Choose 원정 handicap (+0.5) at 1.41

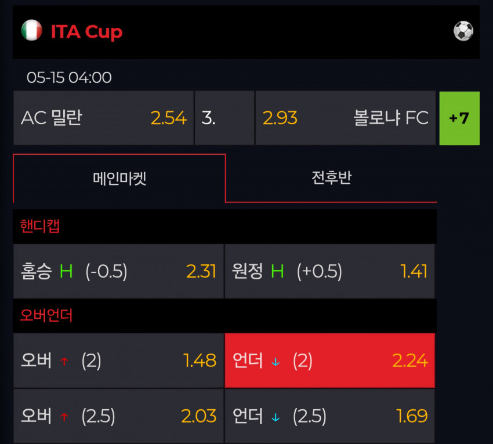click(330, 271)
